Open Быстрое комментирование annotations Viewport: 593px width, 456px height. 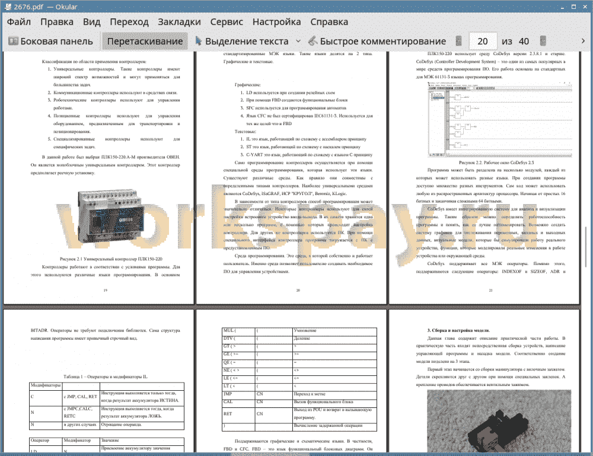pos(377,42)
